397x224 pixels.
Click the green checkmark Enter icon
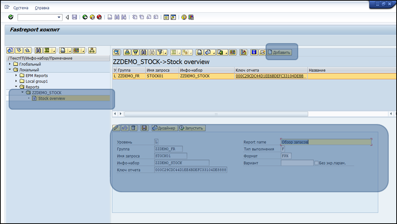coord(11,17)
